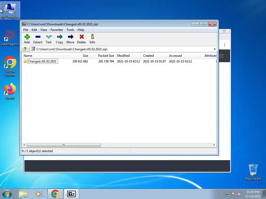Click the size value 350 411 682
Screen dimensions: 266x199
pyautogui.click(x=80, y=61)
